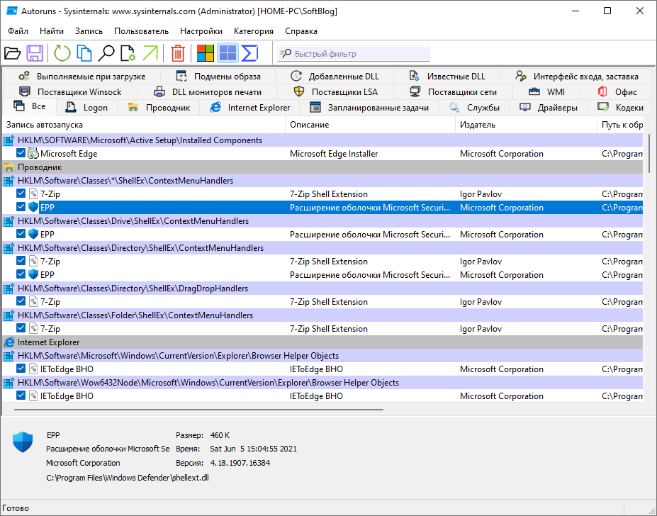Click the file icon of 7-Zip under DragDropHandlers

[33, 301]
